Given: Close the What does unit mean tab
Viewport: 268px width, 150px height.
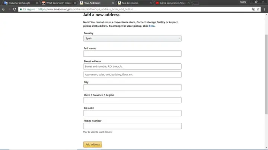Looking at the screenshot, I should point(75,3).
